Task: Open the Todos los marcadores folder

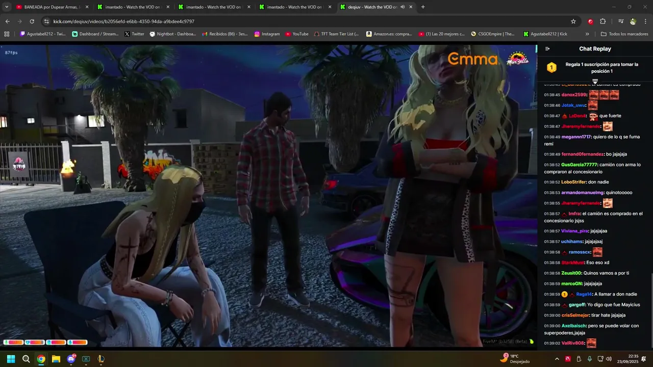Action: (624, 34)
